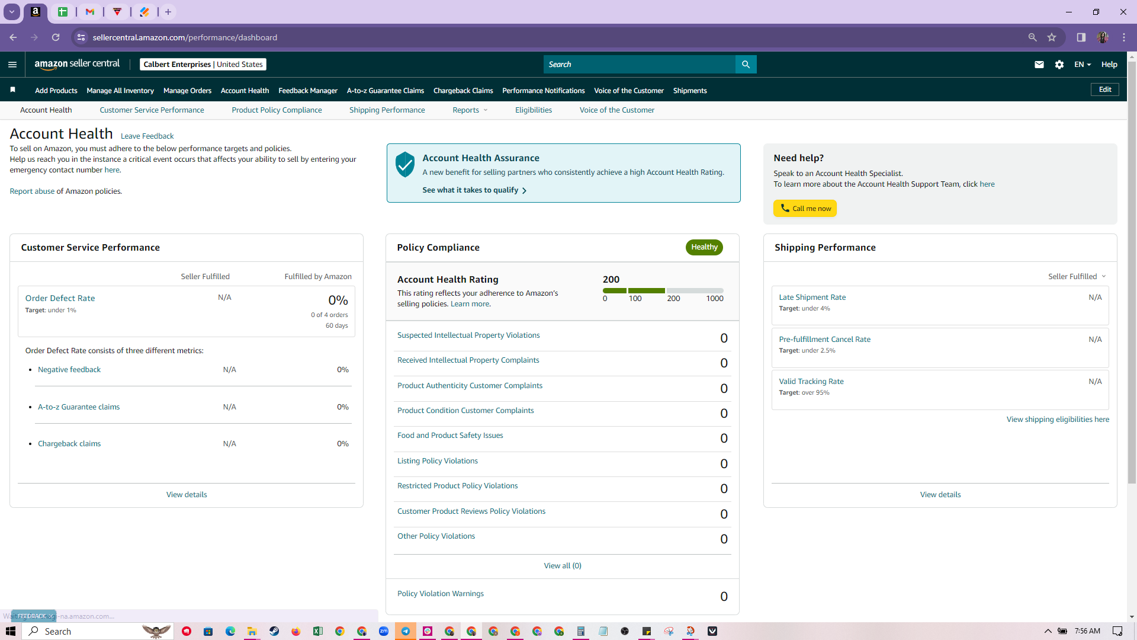This screenshot has height=640, width=1137.
Task: Click the Calbert Enterprises account switcher
Action: click(x=203, y=64)
